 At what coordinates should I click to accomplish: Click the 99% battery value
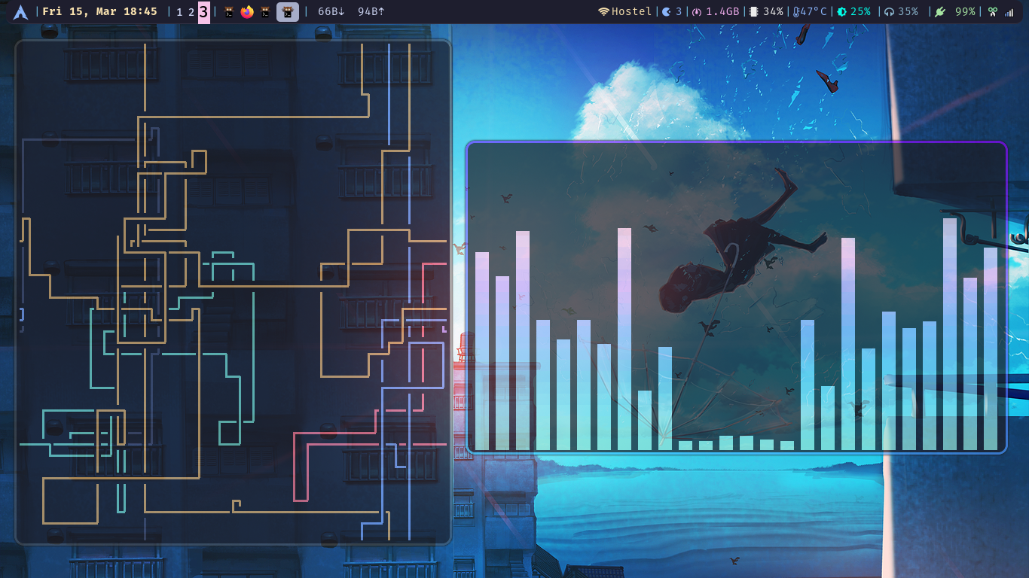click(x=965, y=12)
